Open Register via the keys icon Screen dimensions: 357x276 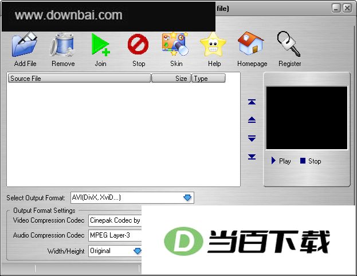tap(288, 44)
